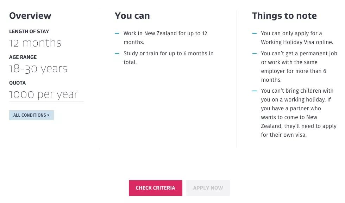Click the Overview heading

[30, 16]
